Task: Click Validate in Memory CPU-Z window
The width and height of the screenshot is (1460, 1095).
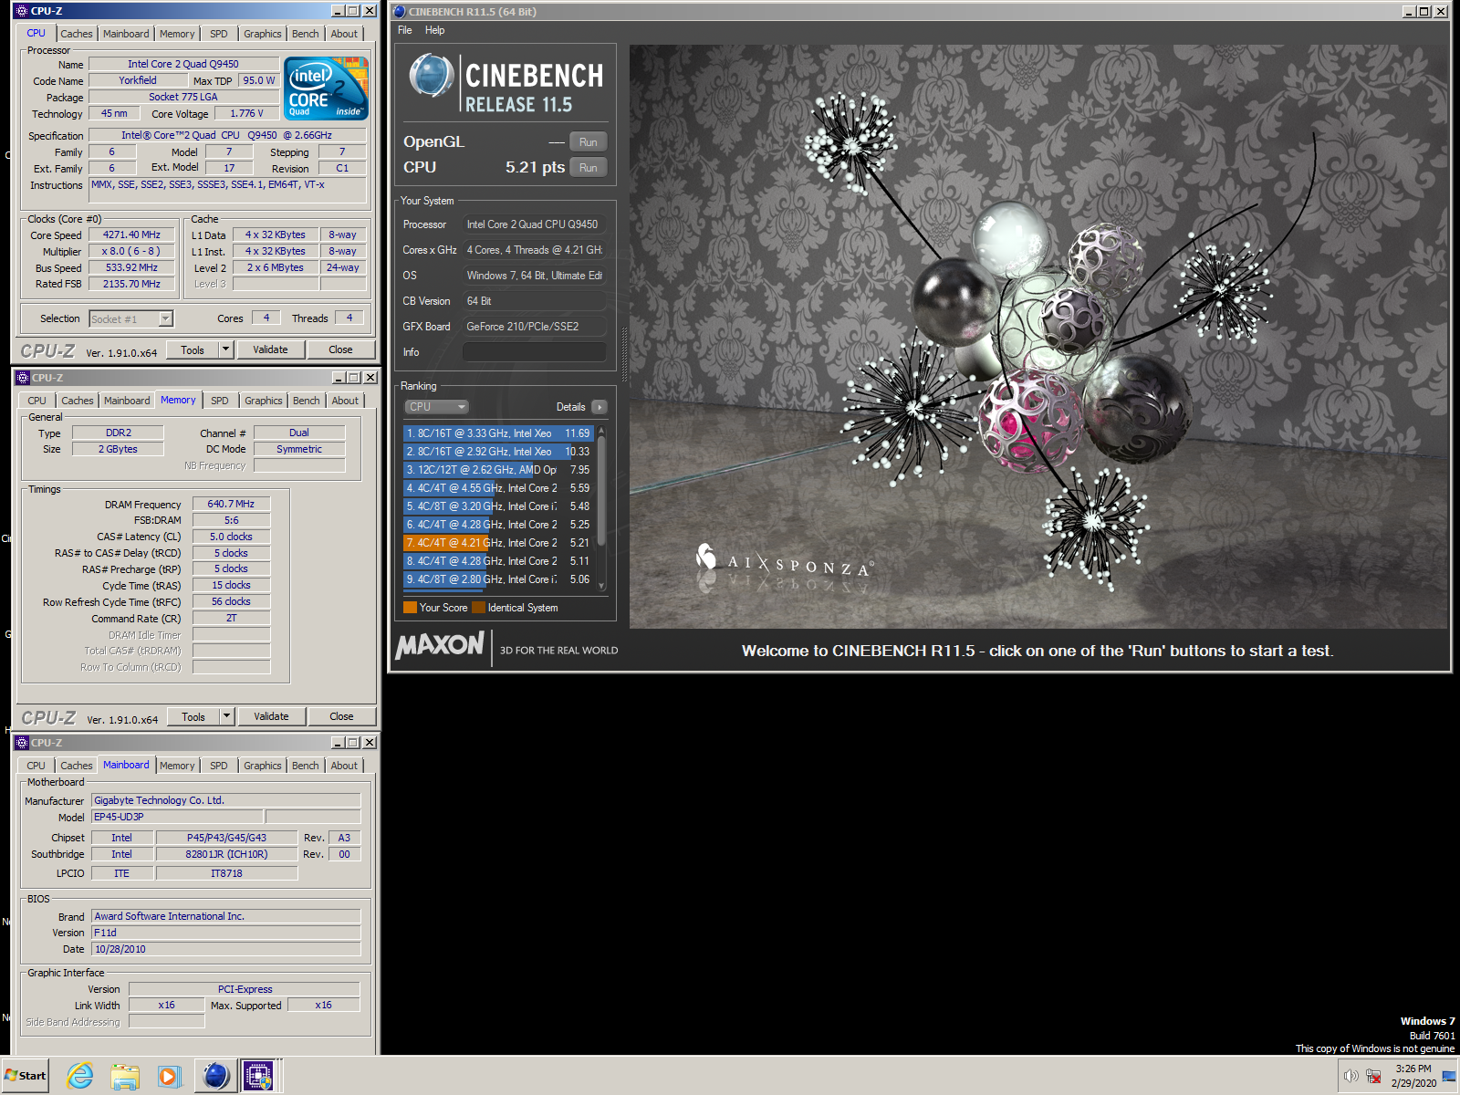Action: coord(271,716)
